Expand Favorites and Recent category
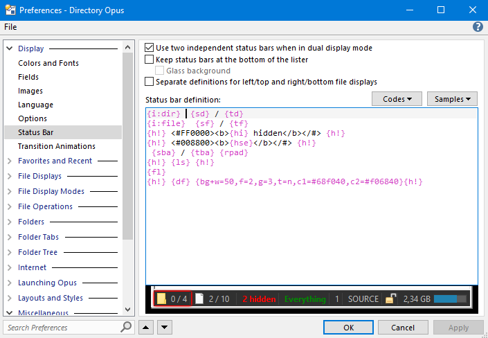Viewport: 488px width, 338px height. (x=10, y=161)
